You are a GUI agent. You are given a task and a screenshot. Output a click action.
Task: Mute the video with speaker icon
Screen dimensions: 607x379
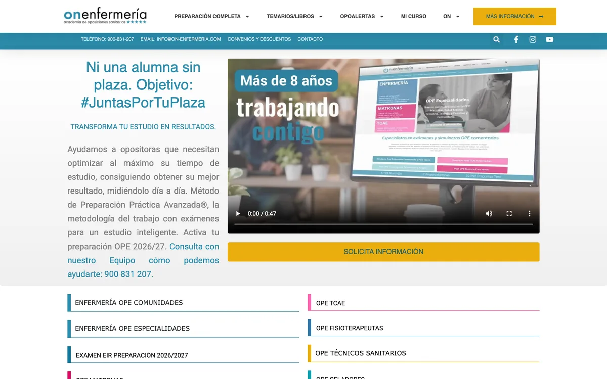(489, 214)
